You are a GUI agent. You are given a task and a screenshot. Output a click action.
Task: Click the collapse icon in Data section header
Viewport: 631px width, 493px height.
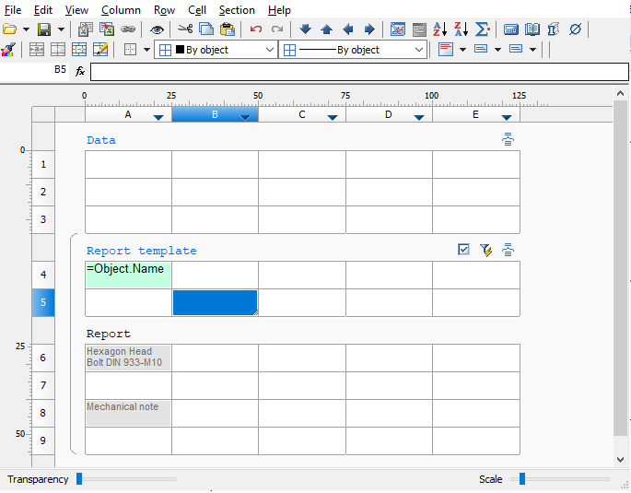click(x=508, y=139)
